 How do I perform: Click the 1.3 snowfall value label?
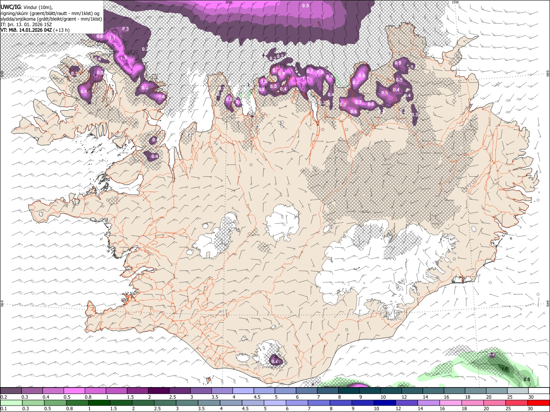pos(122,58)
